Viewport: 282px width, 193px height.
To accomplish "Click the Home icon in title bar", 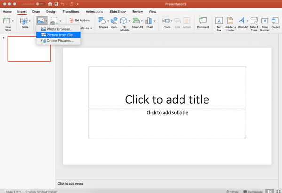I will coord(50,4).
